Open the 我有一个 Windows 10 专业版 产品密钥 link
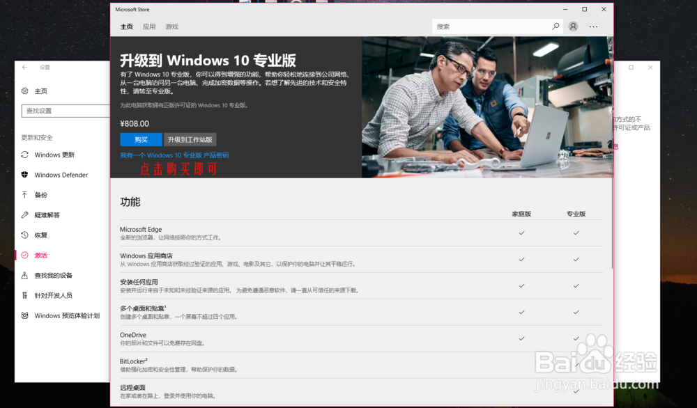Image resolution: width=697 pixels, height=408 pixels. [x=174, y=155]
